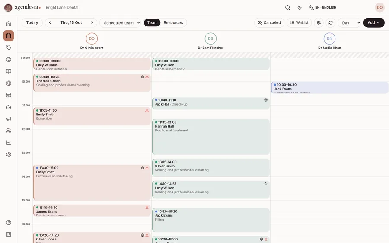Open the gear settings icon in the left sidebar
The height and width of the screenshot is (243, 389).
pyautogui.click(x=9, y=154)
